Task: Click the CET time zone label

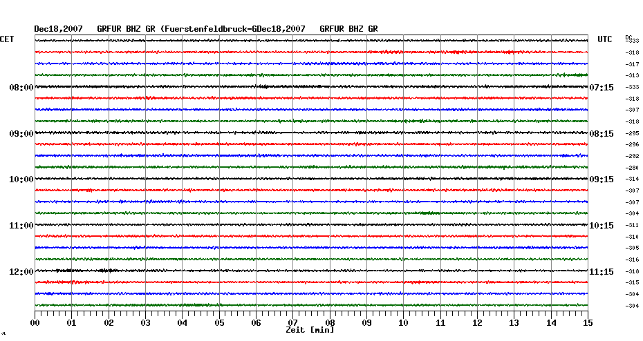Action: tap(7, 39)
